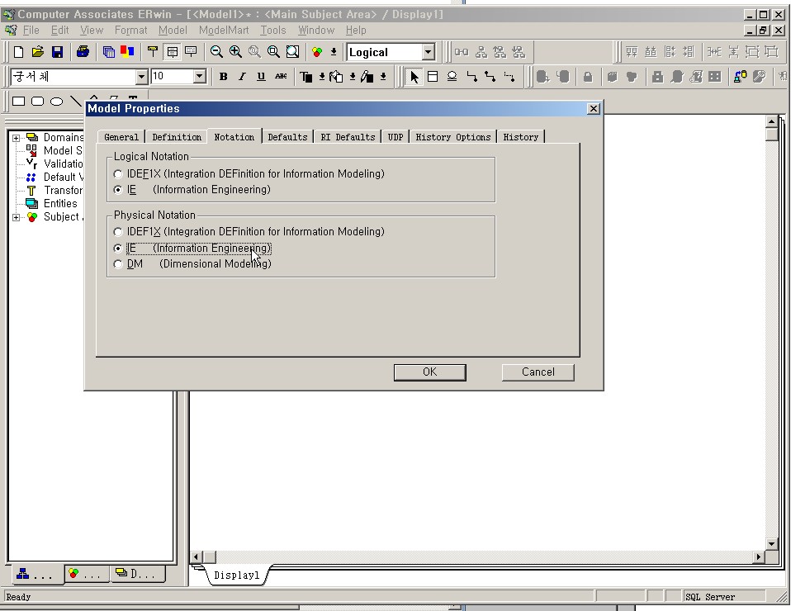Click the Zoom Out magnifier icon
The width and height of the screenshot is (791, 611).
(x=216, y=52)
